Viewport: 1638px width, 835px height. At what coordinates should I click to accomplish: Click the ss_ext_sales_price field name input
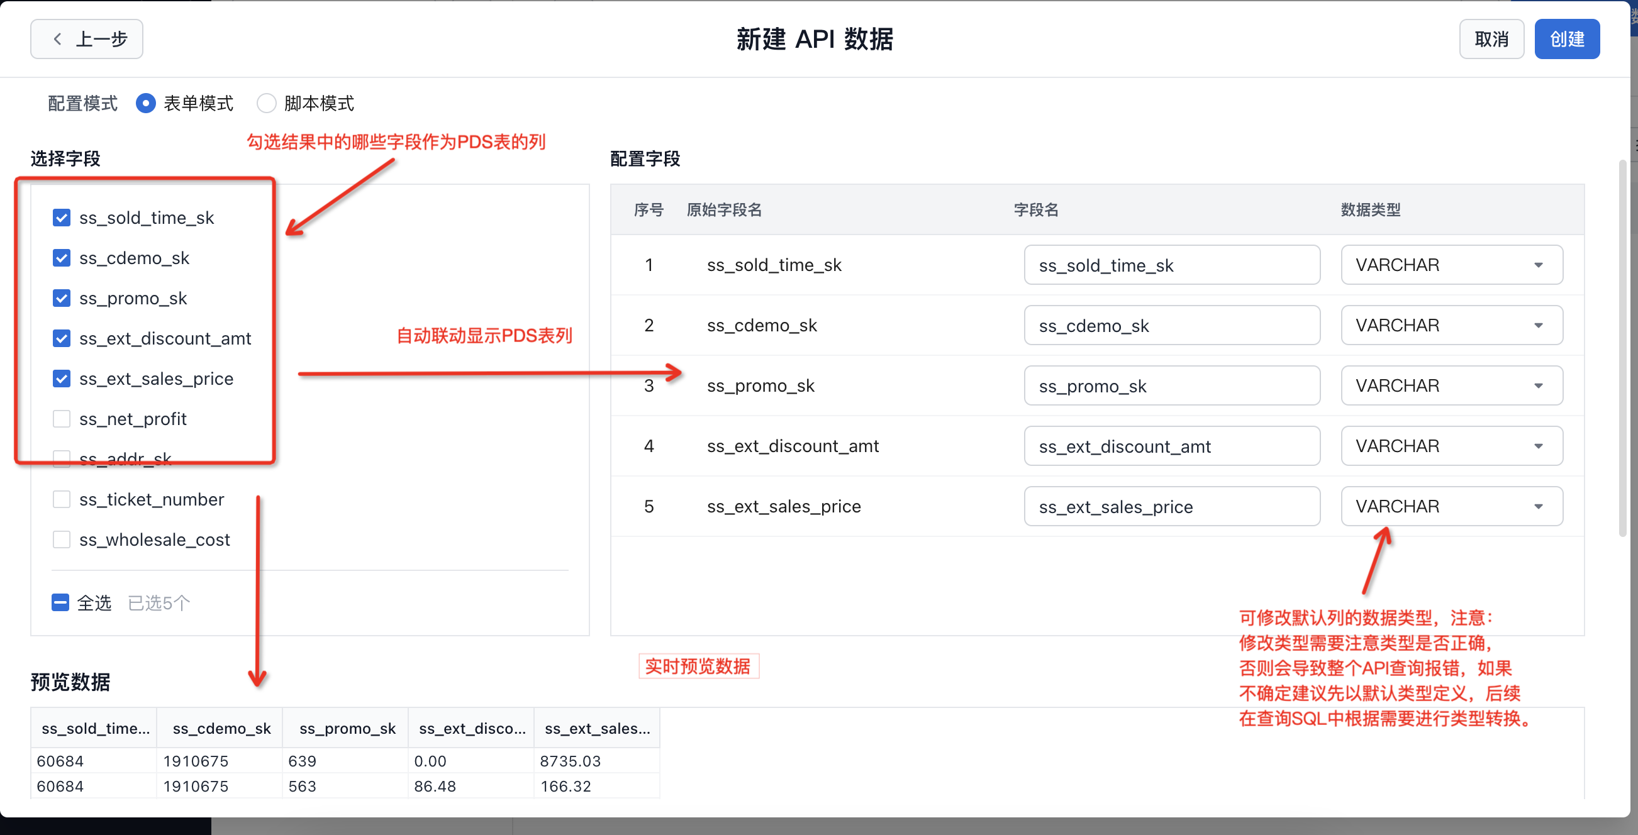point(1171,506)
